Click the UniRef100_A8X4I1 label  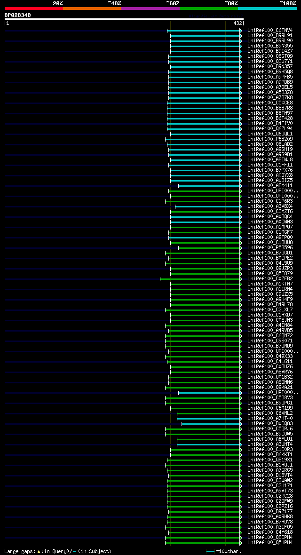tap(270, 186)
